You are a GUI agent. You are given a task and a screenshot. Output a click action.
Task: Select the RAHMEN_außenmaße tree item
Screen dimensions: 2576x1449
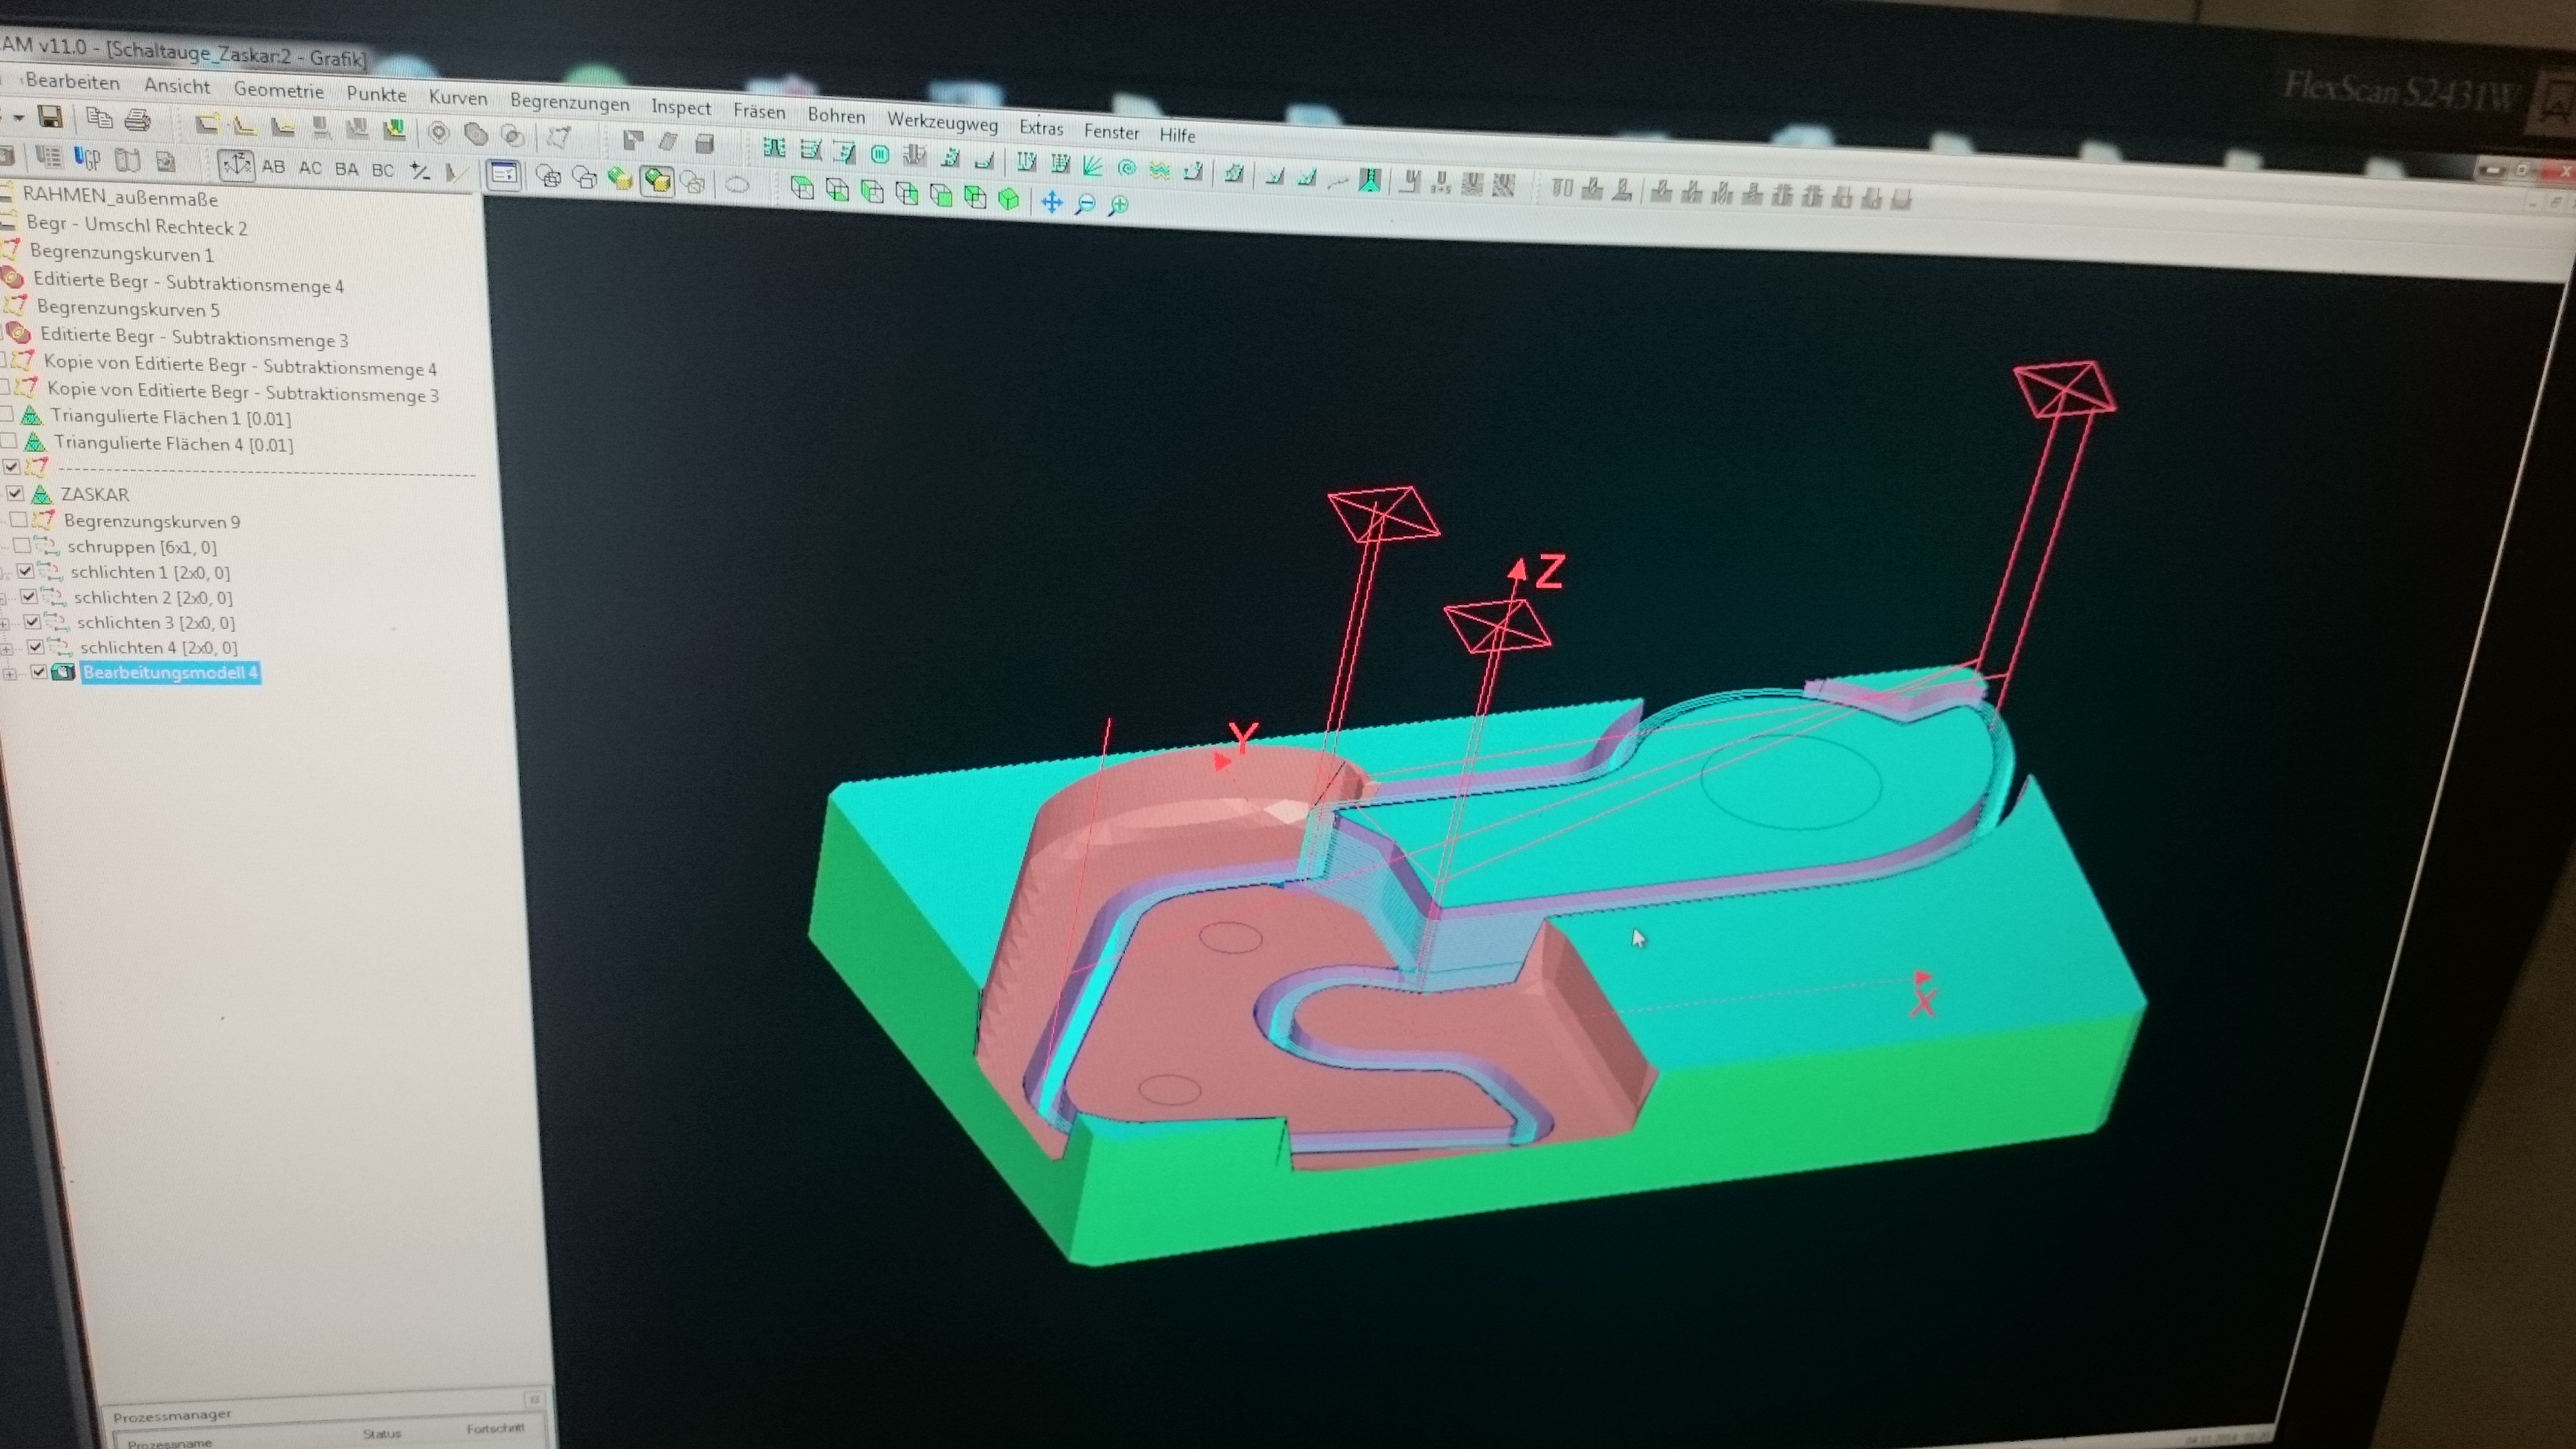119,197
